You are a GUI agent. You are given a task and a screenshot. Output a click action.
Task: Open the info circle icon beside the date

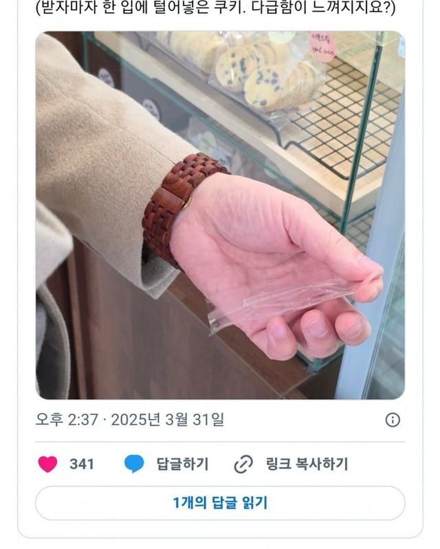pos(393,419)
